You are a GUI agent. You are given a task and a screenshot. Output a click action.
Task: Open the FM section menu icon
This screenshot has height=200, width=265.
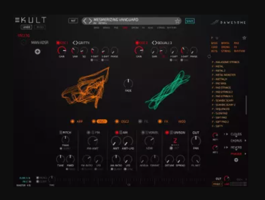point(92,132)
